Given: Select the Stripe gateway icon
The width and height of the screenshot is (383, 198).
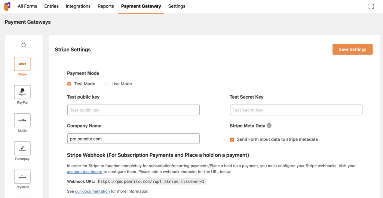Looking at the screenshot, I should click(x=22, y=64).
